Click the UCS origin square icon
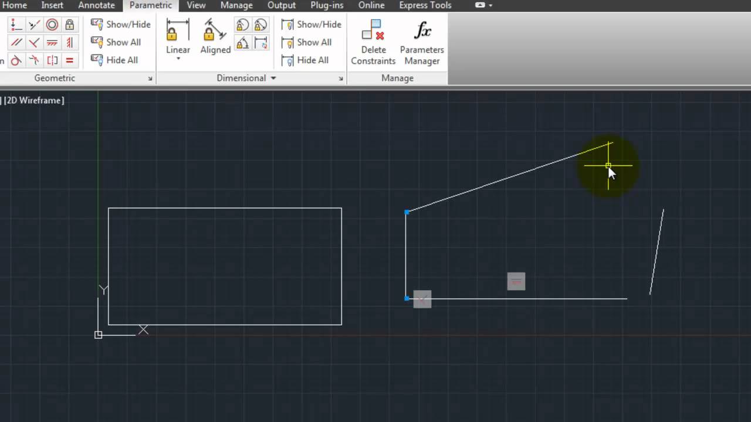 tap(98, 335)
